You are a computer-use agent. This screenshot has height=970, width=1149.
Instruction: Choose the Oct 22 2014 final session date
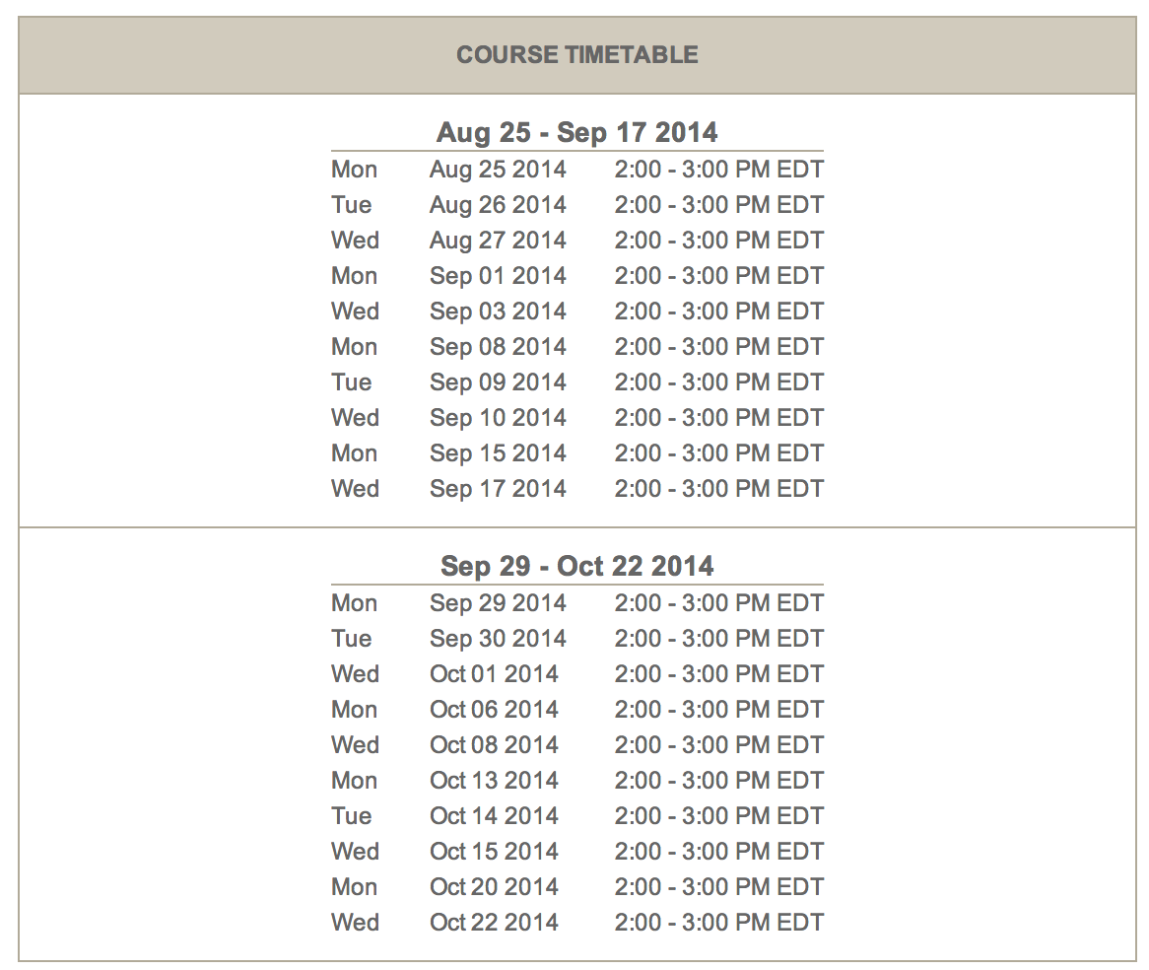pyautogui.click(x=494, y=923)
